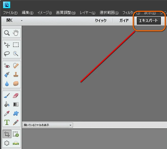Select the Smart Brush tool
The width and height of the screenshot is (167, 149).
[x=7, y=74]
